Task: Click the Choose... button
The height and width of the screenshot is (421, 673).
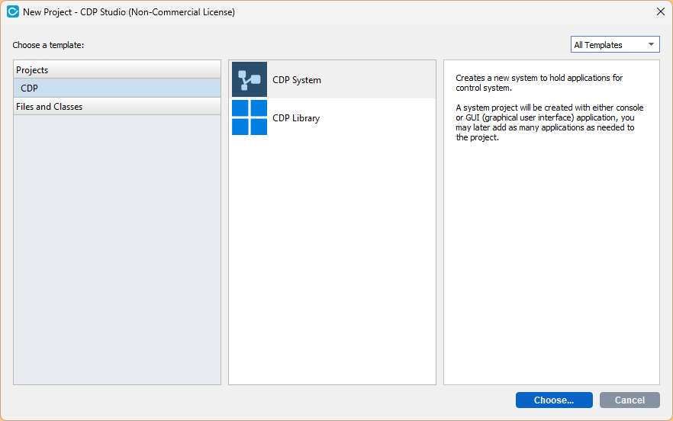Action: pos(554,400)
